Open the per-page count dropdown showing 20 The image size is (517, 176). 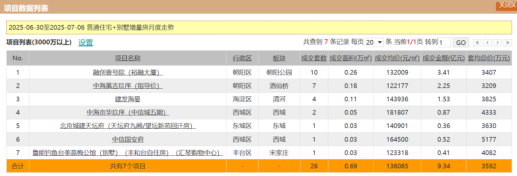point(375,42)
